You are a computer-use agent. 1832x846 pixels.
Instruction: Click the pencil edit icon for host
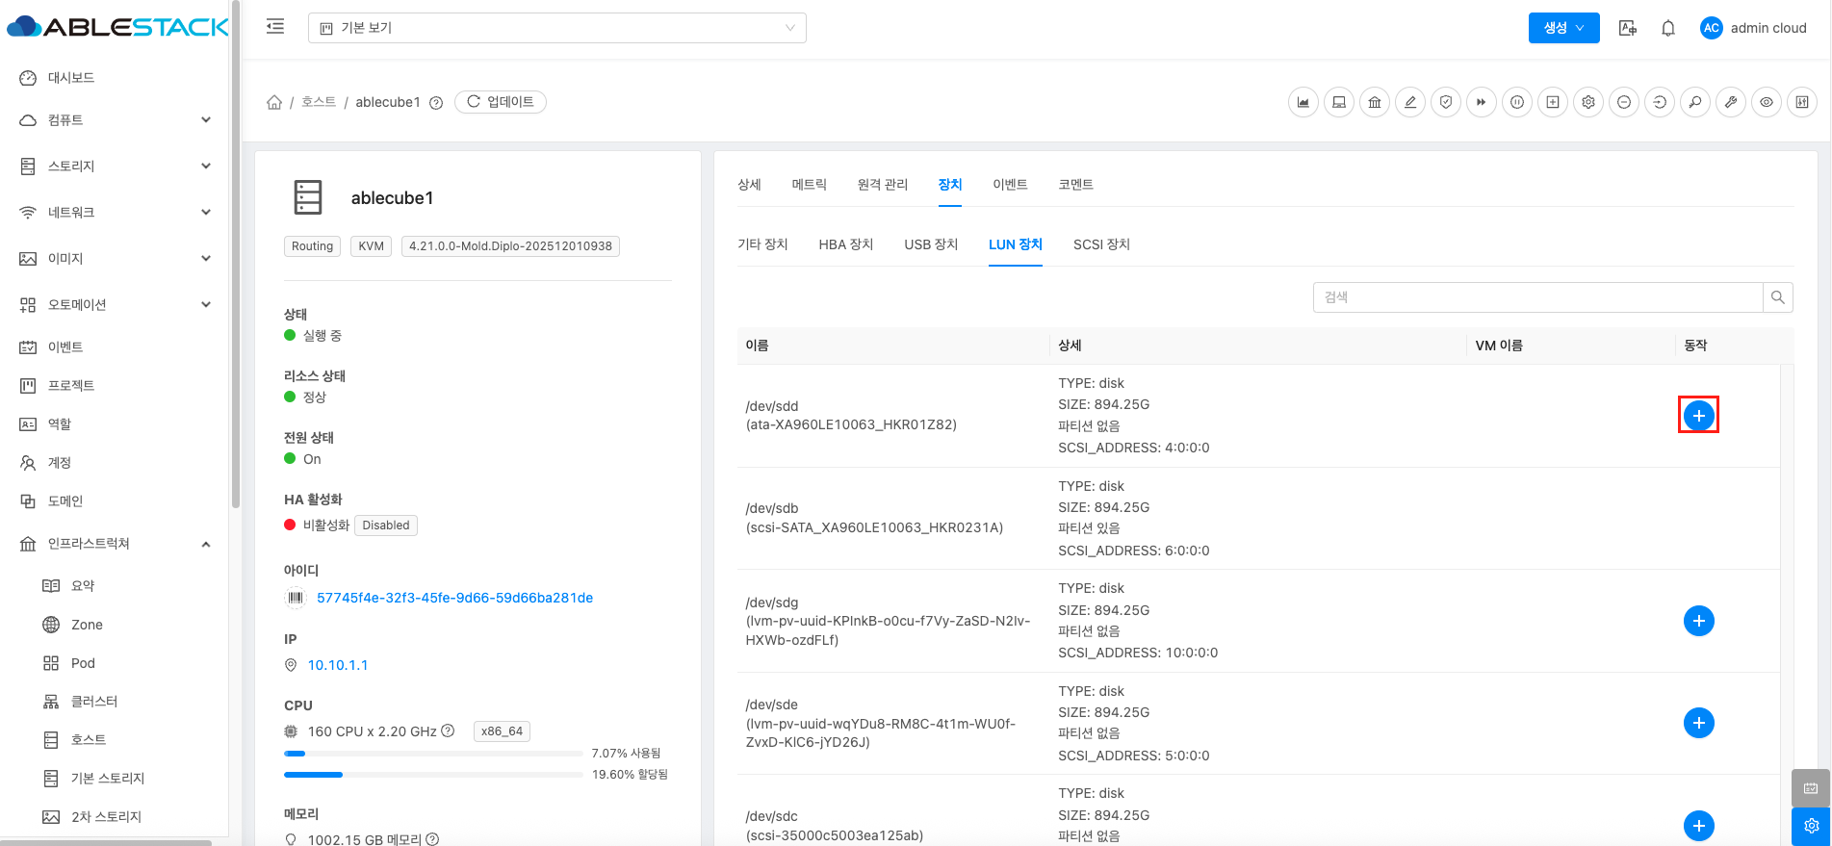point(1410,102)
